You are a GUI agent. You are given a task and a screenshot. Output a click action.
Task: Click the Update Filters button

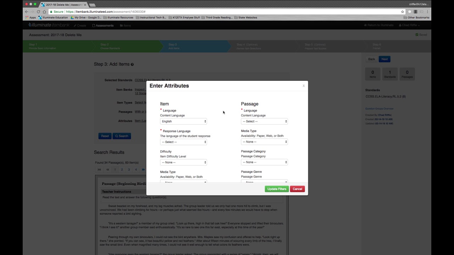coord(277,189)
